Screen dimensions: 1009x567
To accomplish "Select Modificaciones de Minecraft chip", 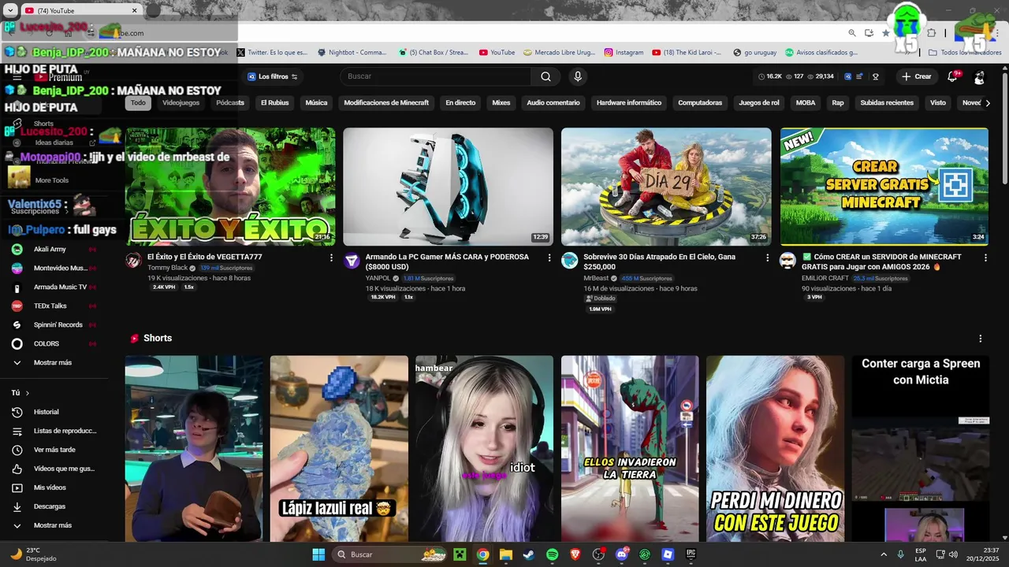I will (x=386, y=103).
